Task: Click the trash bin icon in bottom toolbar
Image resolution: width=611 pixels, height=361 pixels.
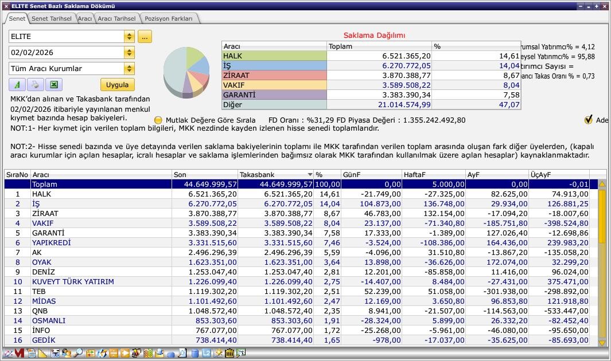Action: point(229,354)
